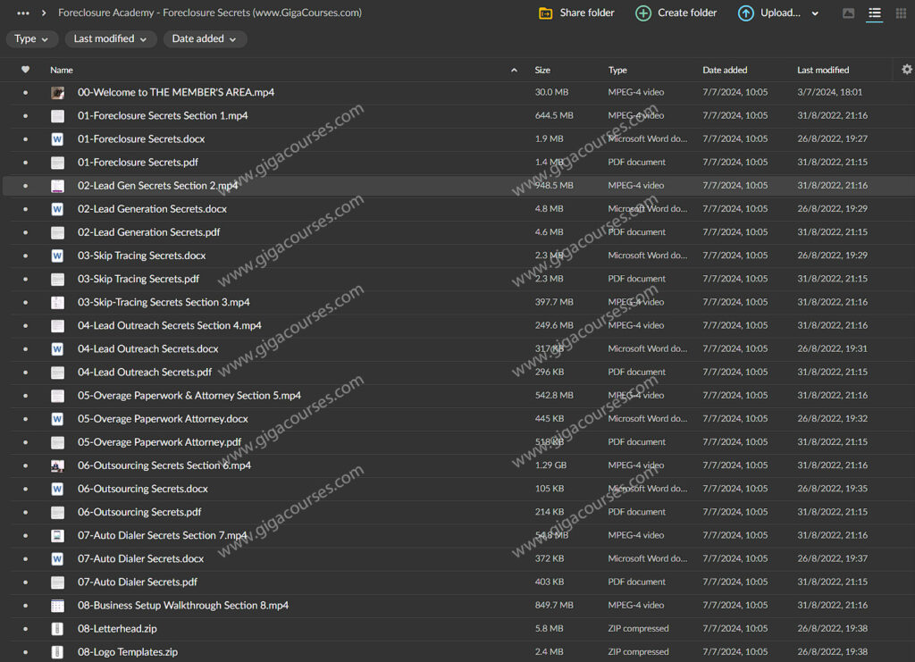The height and width of the screenshot is (662, 915).
Task: Click video icon of 06-Outsourcing Secrets Section 6.mp4
Action: (x=57, y=465)
